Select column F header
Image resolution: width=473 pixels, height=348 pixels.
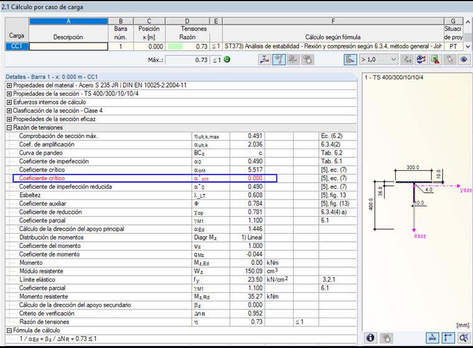pos(333,21)
